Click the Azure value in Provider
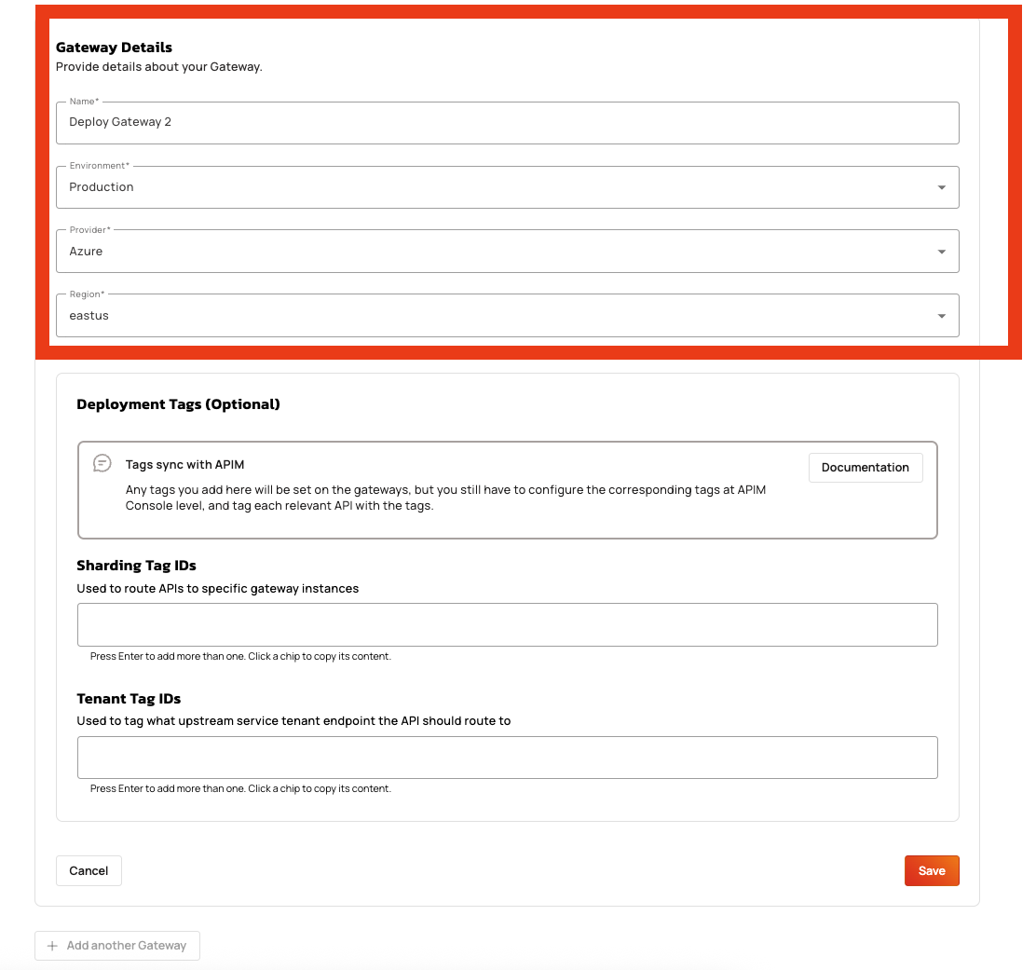Screen dimensions: 1036x970 tap(86, 252)
